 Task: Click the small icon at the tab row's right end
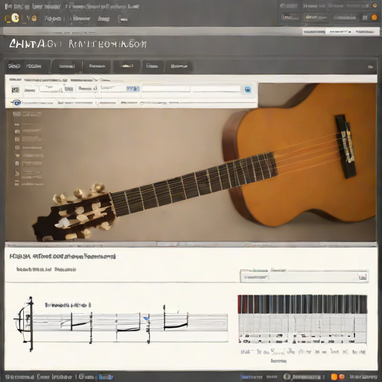point(371,66)
